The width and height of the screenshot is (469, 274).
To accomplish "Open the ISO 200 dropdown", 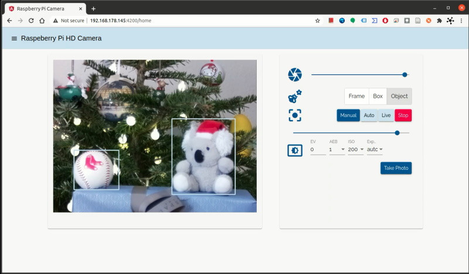I will [355, 150].
